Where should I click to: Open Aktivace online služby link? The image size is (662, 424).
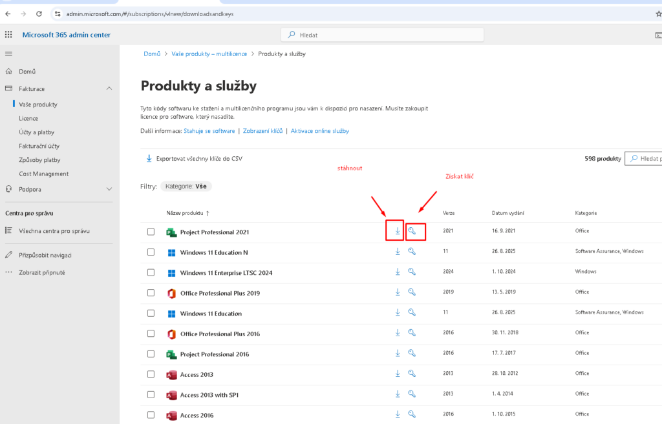click(x=319, y=131)
